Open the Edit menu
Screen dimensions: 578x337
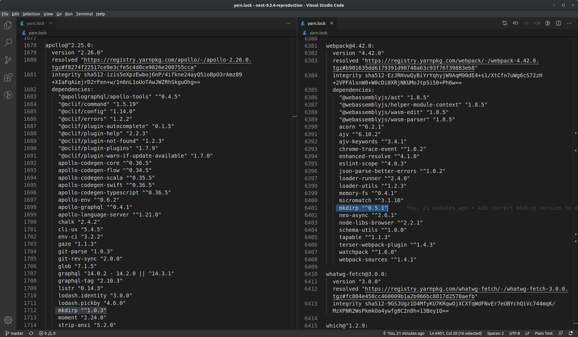tap(15, 14)
